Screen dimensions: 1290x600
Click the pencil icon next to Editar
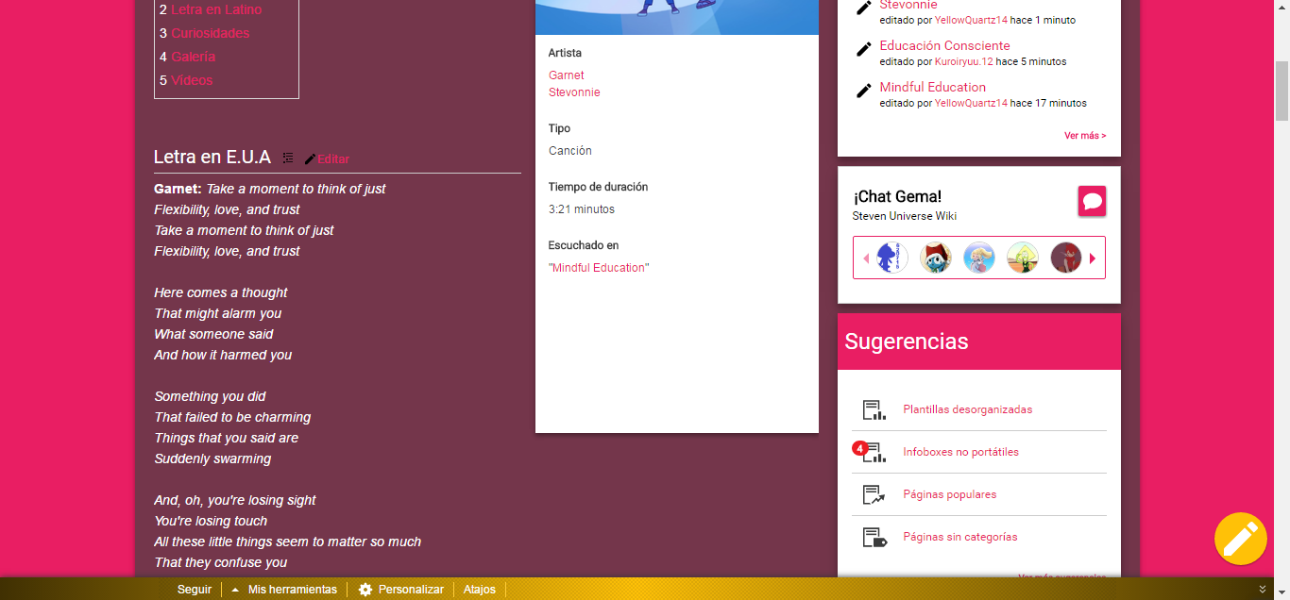pos(310,159)
